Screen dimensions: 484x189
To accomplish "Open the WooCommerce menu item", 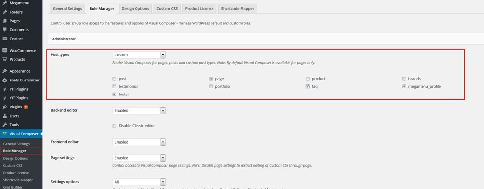I will pos(21,51).
